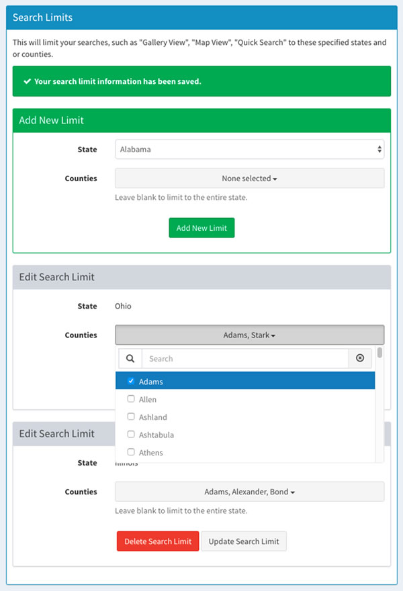Click the magnifying glass search icon

tap(130, 358)
